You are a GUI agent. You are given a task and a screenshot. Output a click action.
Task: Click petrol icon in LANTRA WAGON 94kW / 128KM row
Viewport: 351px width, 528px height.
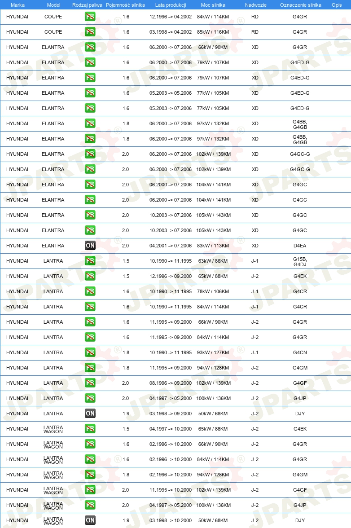[x=90, y=475]
